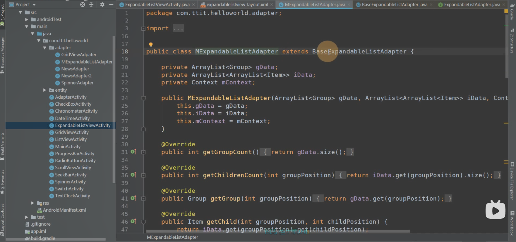Click the lightbulb intention icon
Screen dimensions: 516x242
[151, 45]
